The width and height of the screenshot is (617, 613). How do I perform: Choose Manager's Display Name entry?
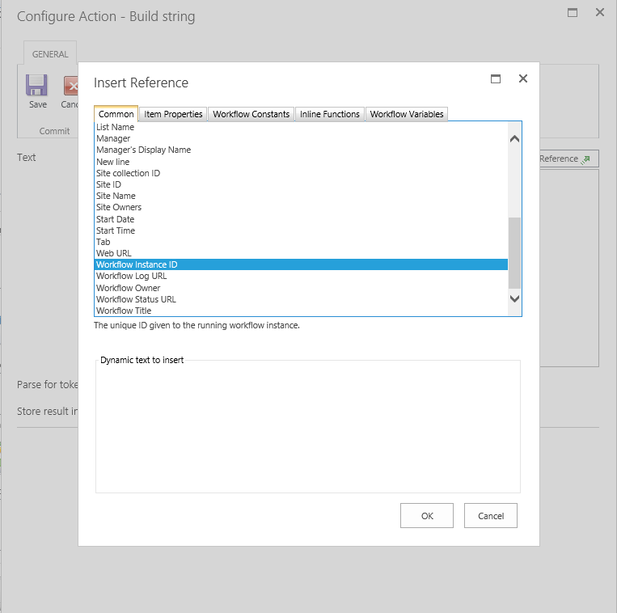tap(143, 150)
